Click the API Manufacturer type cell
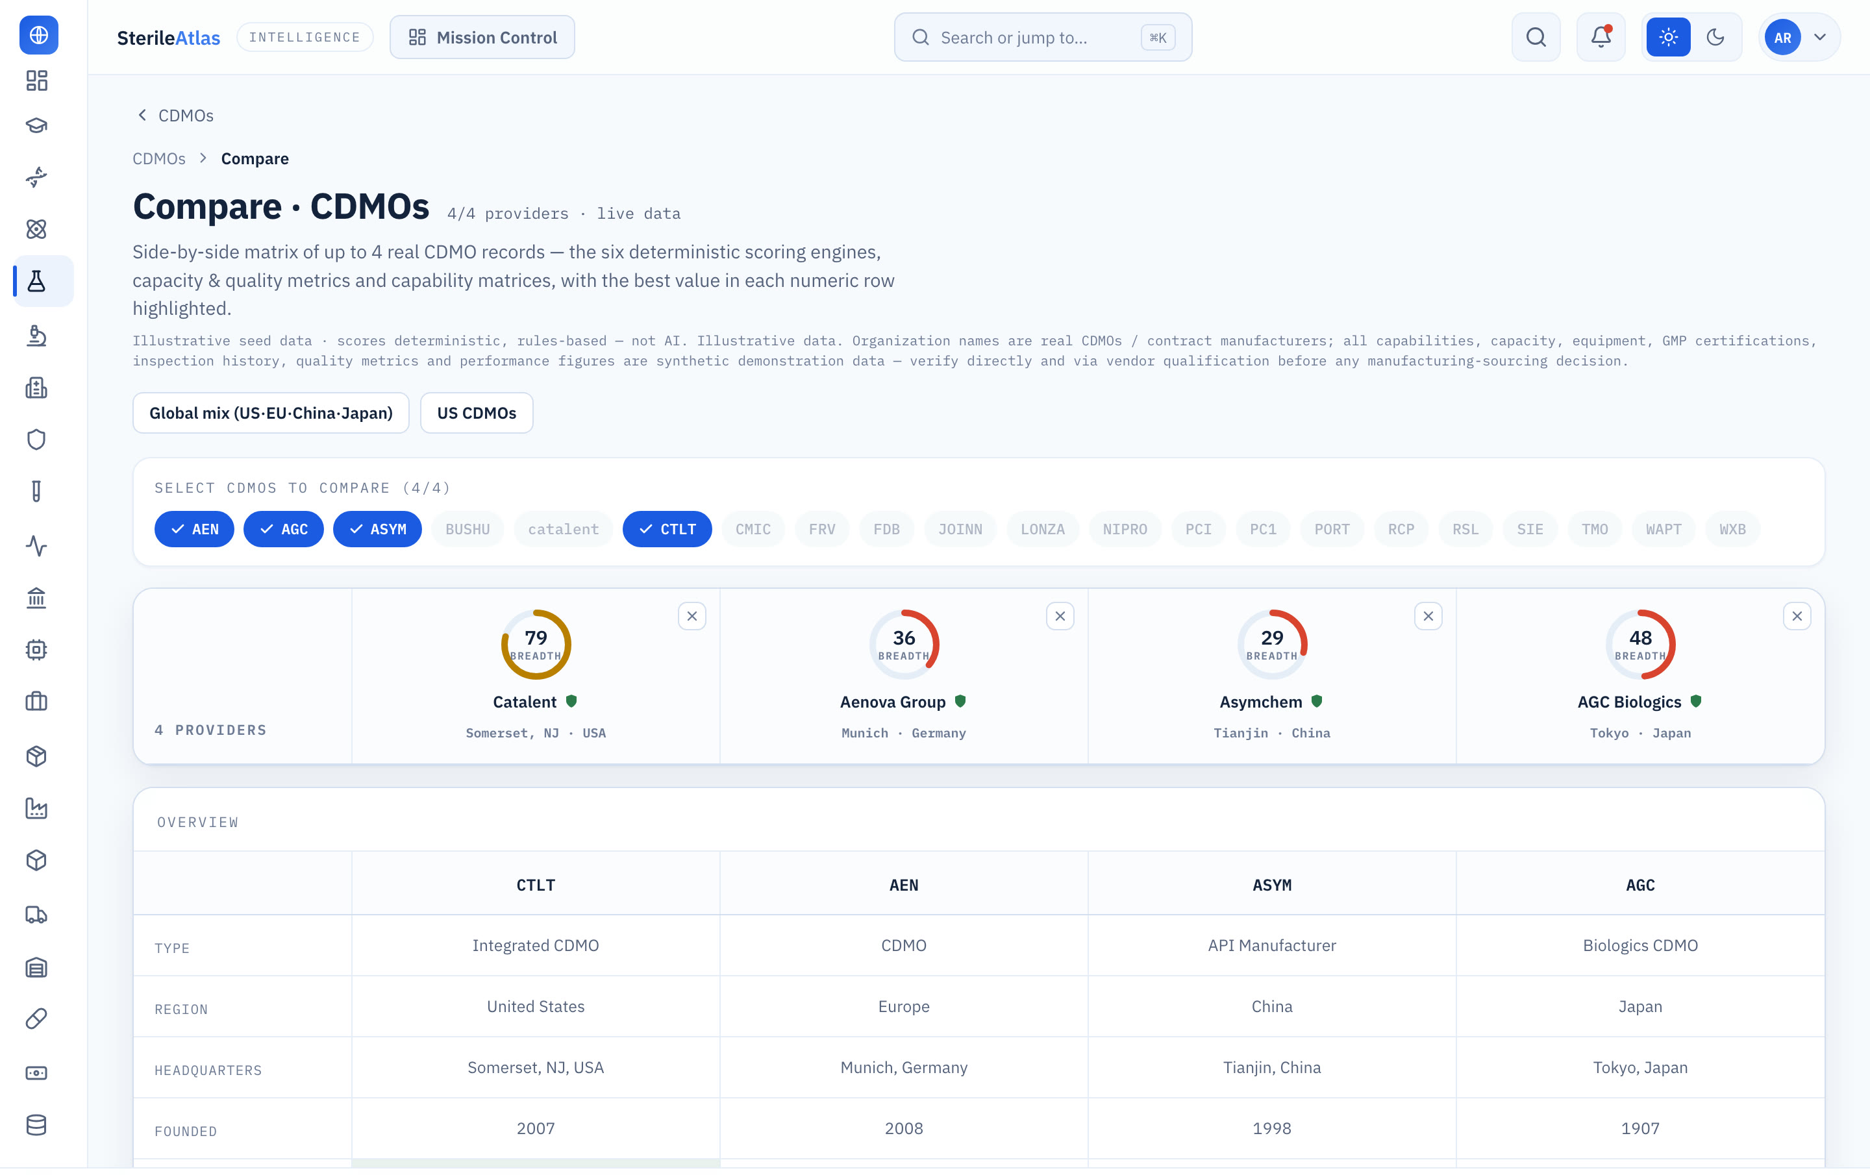1870x1175 pixels. 1272,945
